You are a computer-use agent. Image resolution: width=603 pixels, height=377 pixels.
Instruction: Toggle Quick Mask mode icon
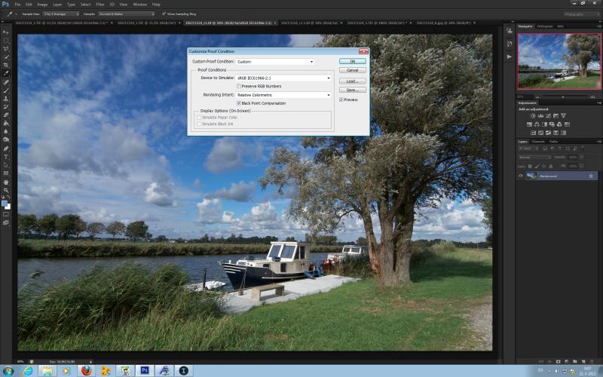[x=6, y=214]
